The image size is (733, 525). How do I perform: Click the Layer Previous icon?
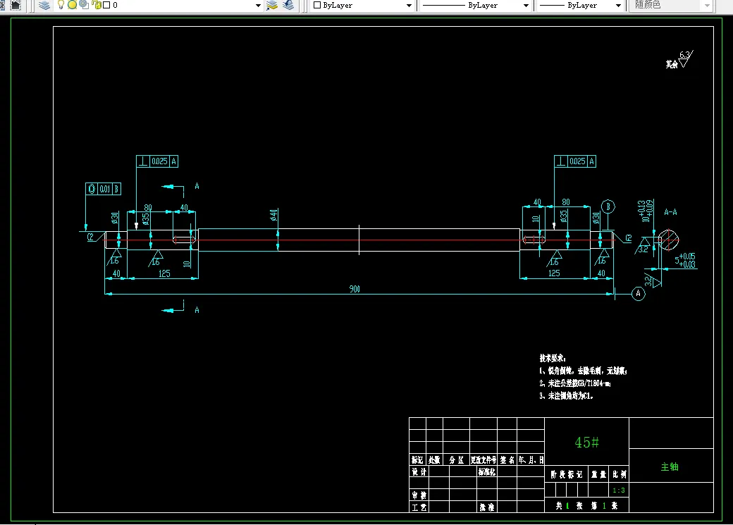click(288, 5)
